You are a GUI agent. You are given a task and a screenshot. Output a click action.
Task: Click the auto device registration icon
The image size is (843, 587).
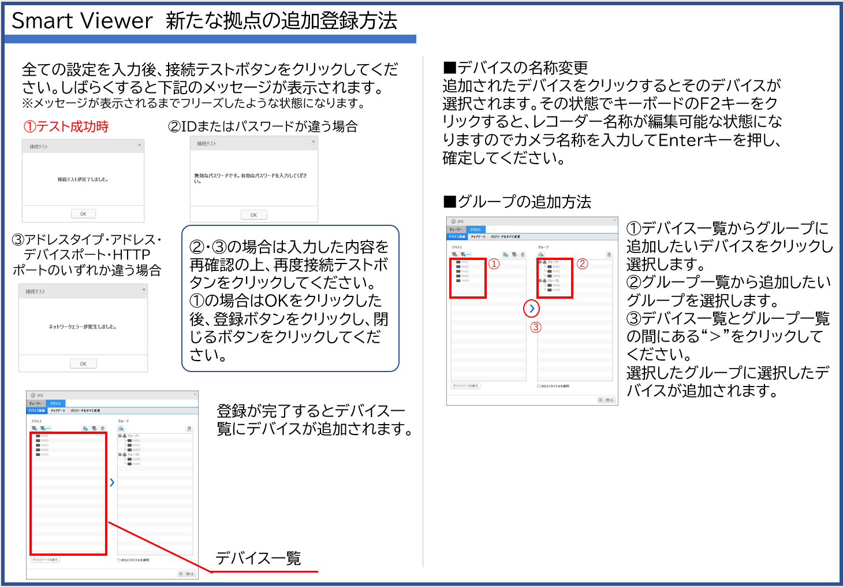point(44,428)
